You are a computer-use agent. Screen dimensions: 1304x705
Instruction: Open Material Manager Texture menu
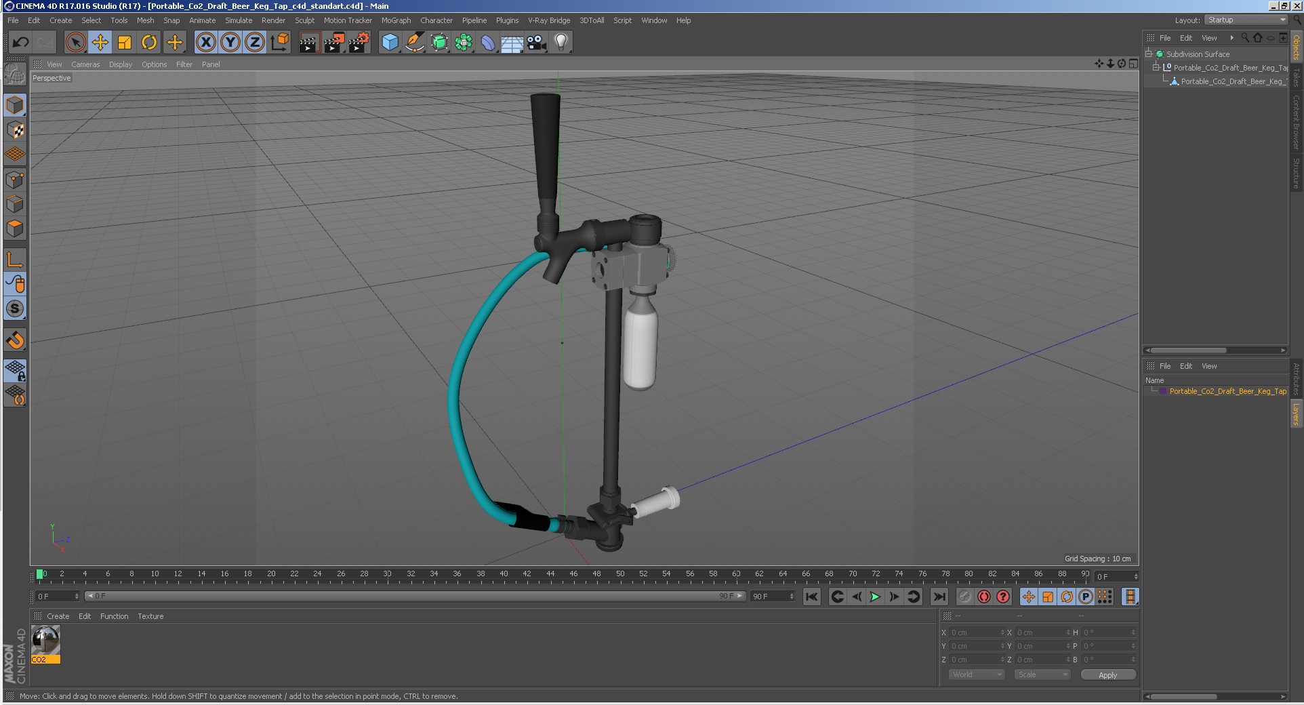pos(150,616)
